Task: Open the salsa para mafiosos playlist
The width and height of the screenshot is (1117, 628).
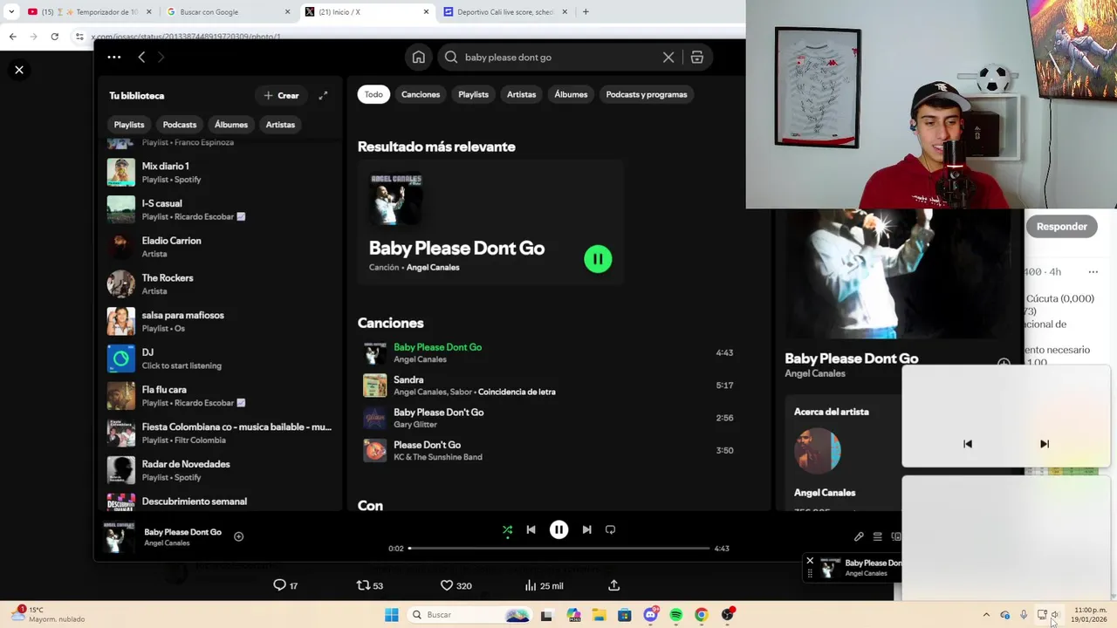Action: click(220, 322)
